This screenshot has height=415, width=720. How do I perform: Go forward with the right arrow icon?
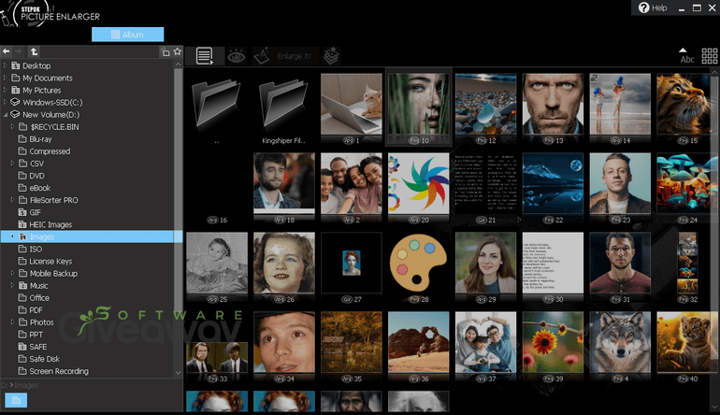(x=19, y=51)
